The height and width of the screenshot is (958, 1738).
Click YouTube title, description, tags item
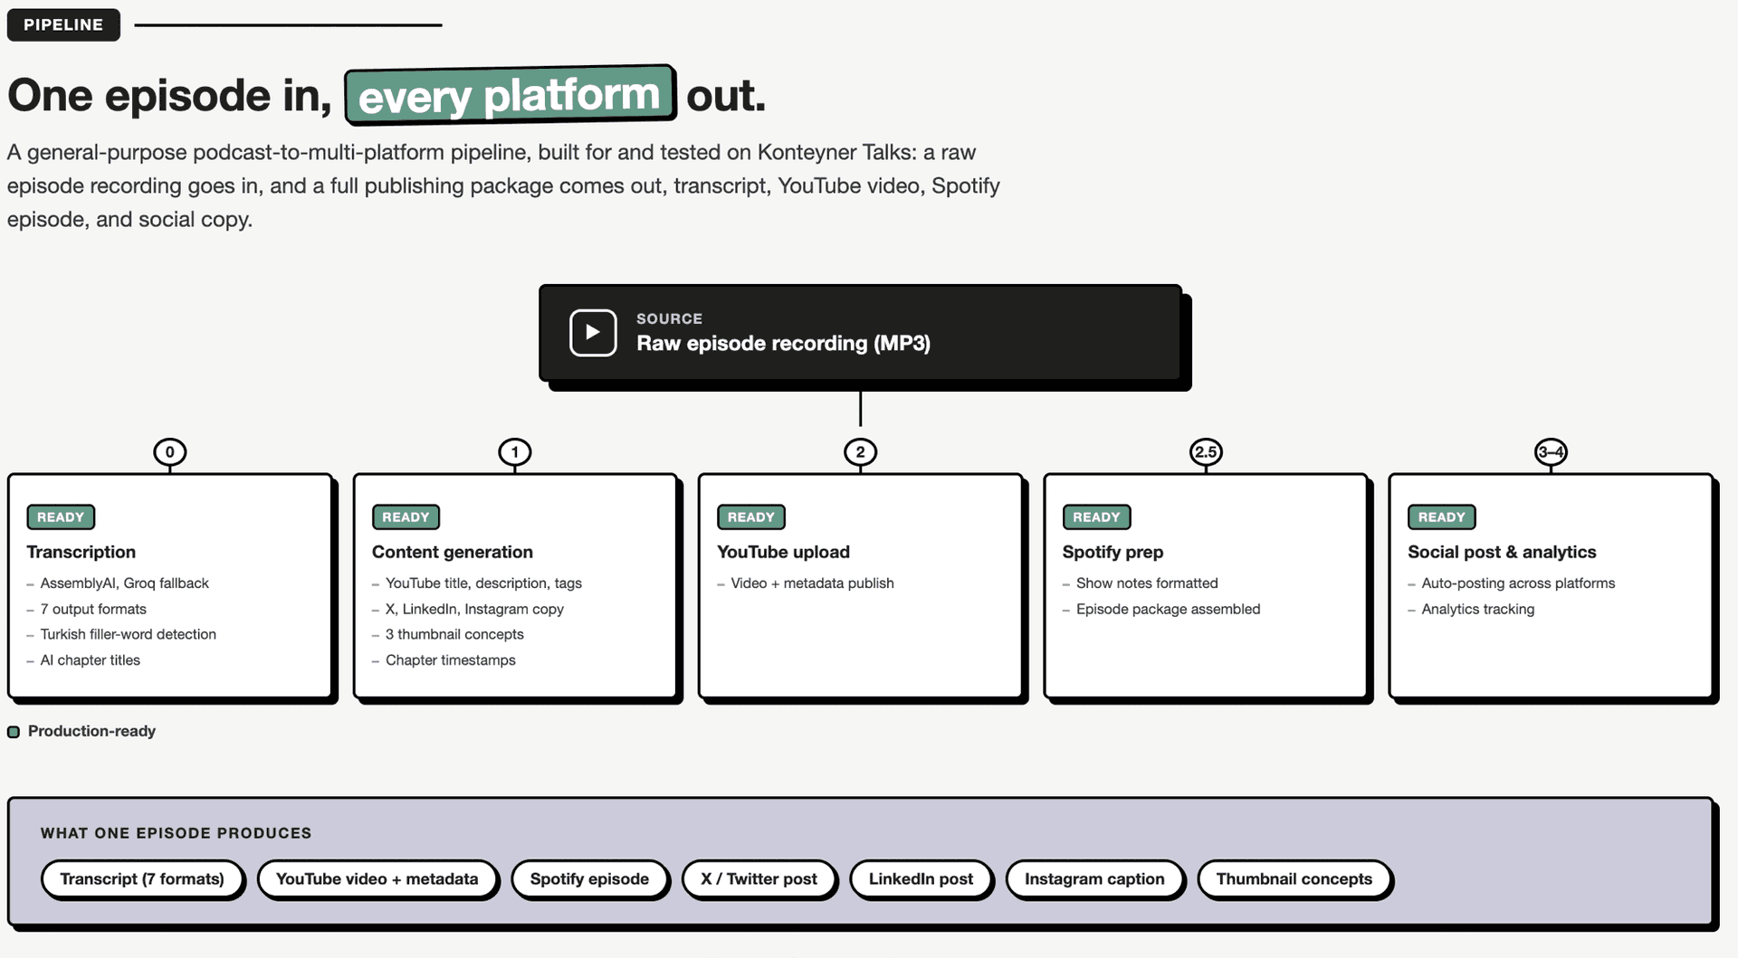483,583
